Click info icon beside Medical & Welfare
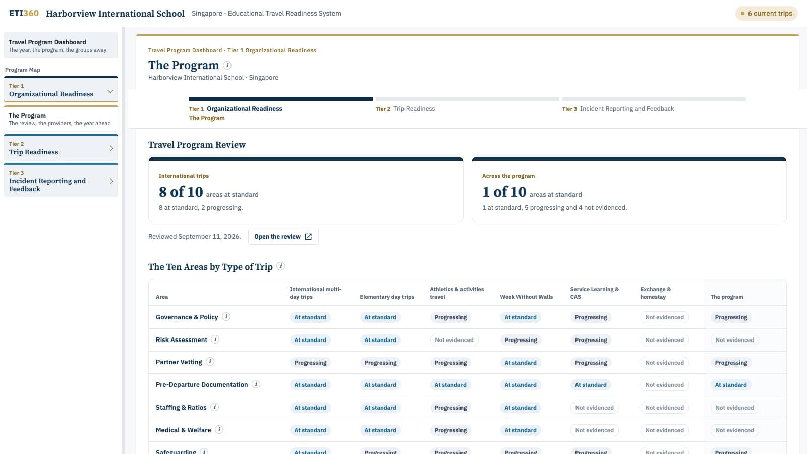807x454 pixels. 219,430
